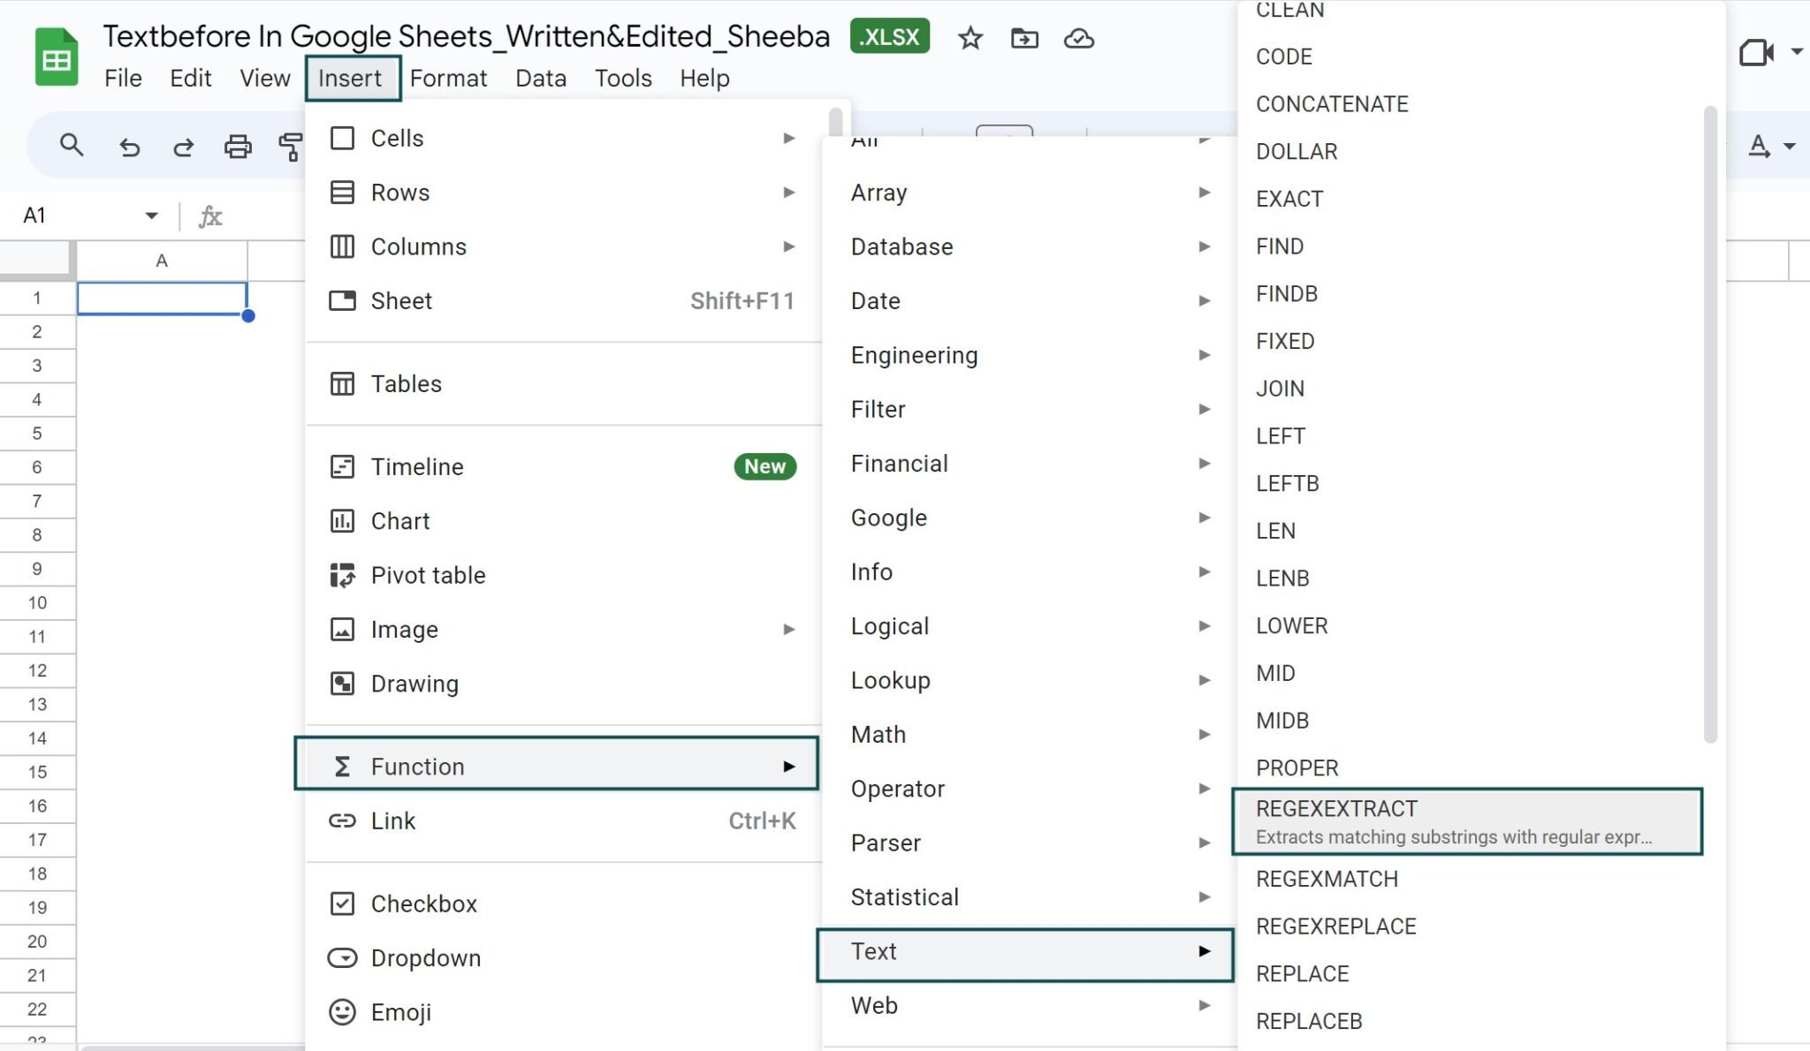This screenshot has height=1051, width=1810.
Task: Click the text color A icon
Action: click(1759, 146)
